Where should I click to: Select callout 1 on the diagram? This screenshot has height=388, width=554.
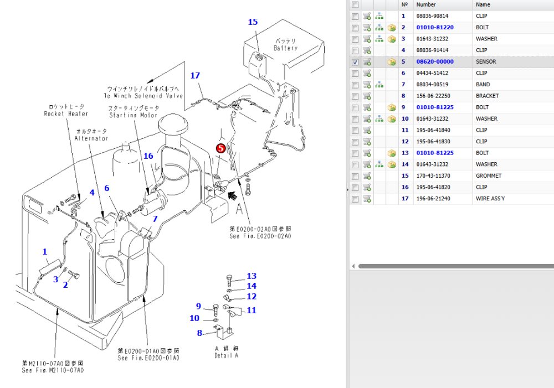tap(45, 252)
